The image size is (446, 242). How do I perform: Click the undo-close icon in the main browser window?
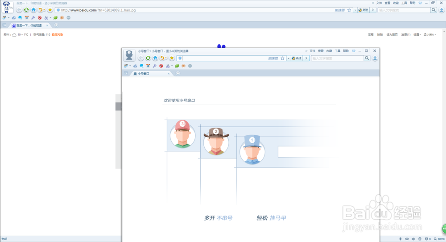(x=41, y=10)
